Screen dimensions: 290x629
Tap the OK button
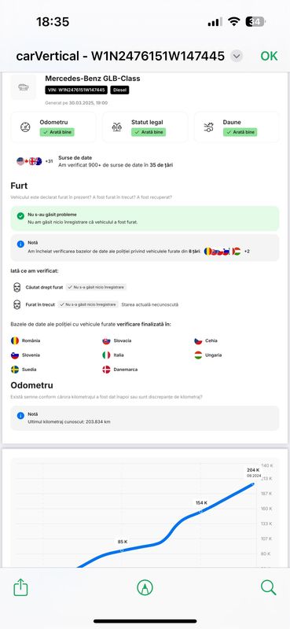[x=269, y=56]
